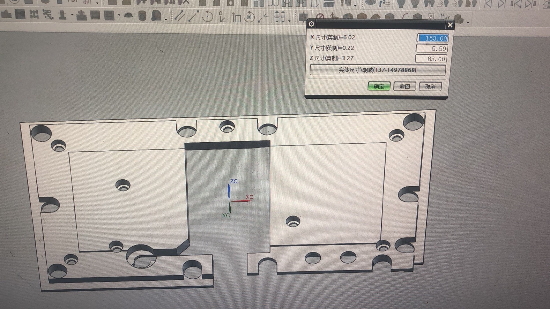Viewport: 550px width, 309px height.
Task: Select the cylinder shape toolbar icon
Action: pos(142,16)
